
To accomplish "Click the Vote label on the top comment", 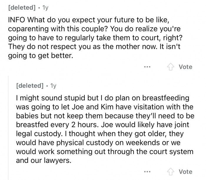I will click(x=185, y=67).
